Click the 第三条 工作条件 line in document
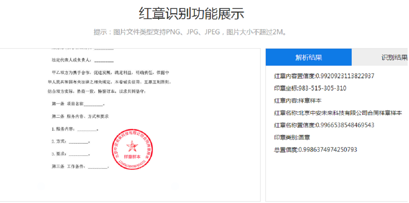Image resolution: width=409 pixels, height=203 pixels. [80, 167]
